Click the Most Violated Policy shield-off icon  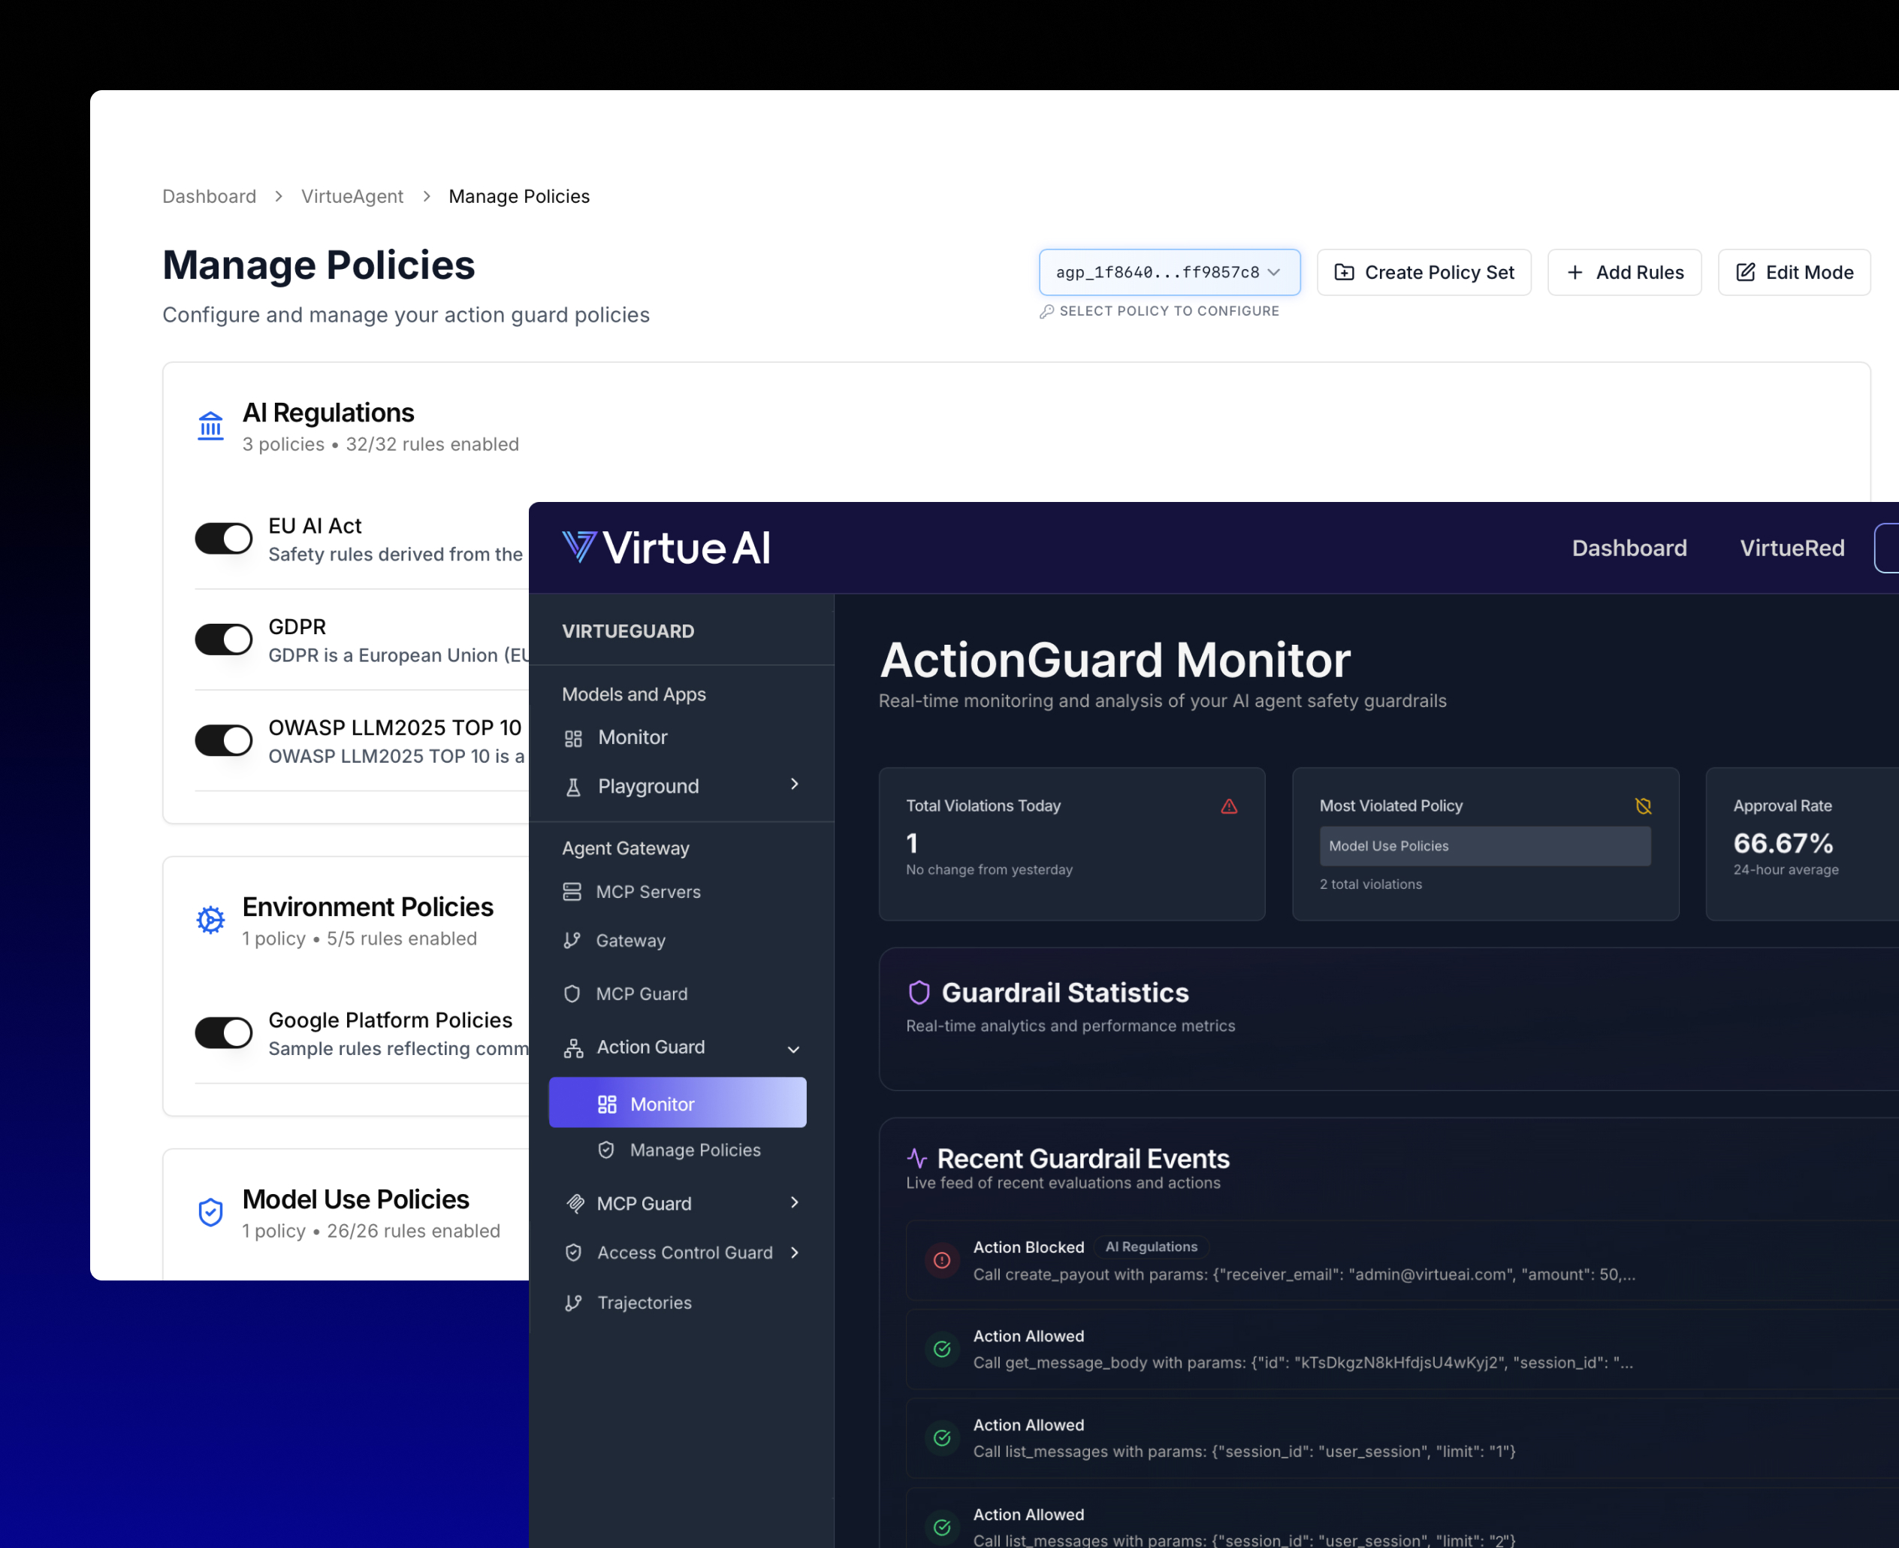[x=1644, y=806]
